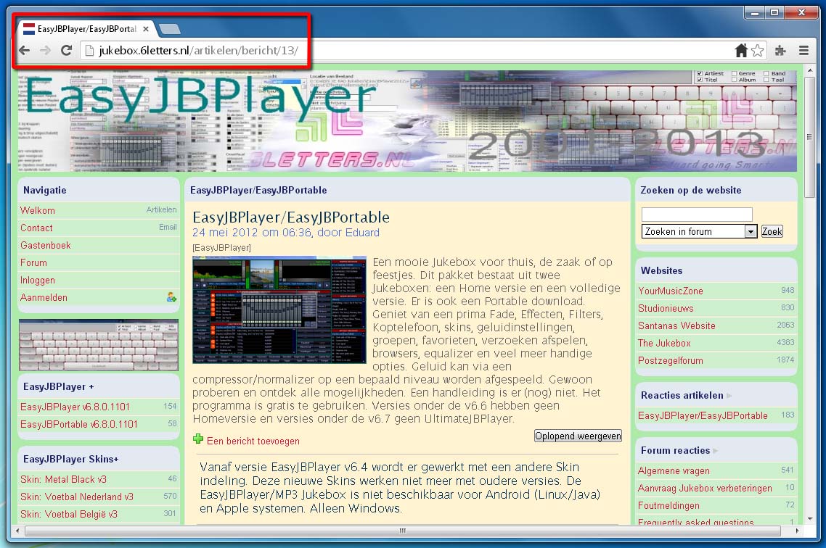Click the horizontal scrollbar right arrow
Viewport: 826px width, 548px height.
[x=797, y=531]
